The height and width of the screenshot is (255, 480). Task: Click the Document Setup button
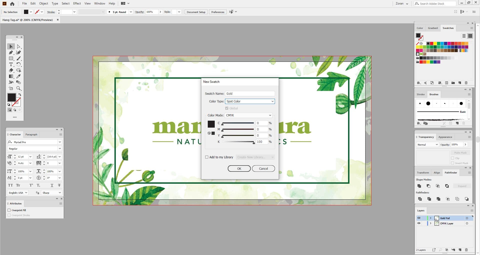tap(196, 12)
